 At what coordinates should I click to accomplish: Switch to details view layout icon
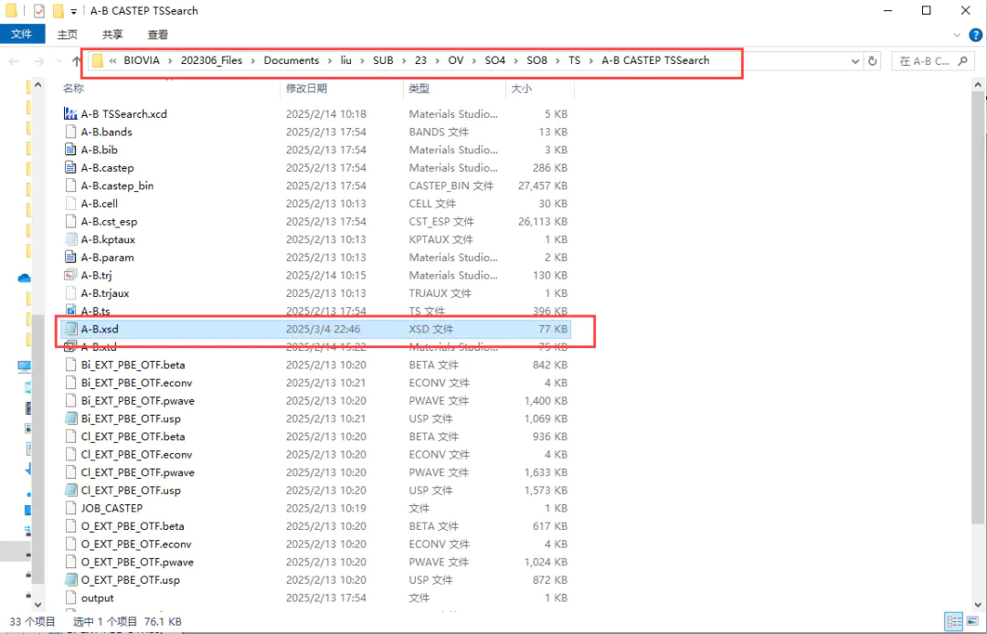(953, 621)
